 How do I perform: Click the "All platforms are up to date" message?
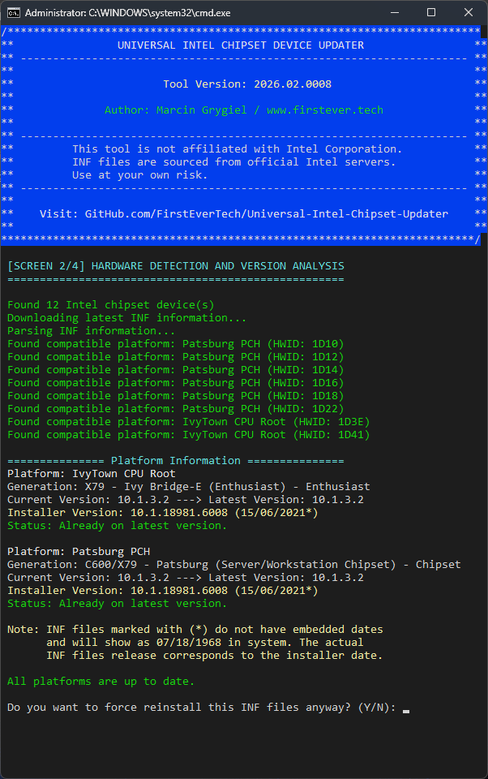[101, 682]
